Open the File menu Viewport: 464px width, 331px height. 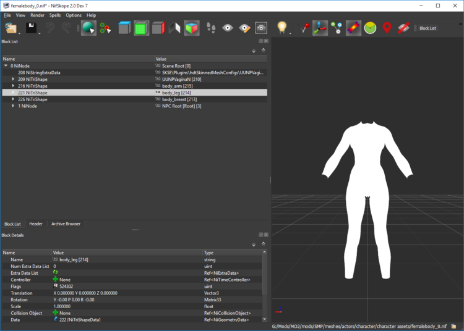(x=7, y=15)
